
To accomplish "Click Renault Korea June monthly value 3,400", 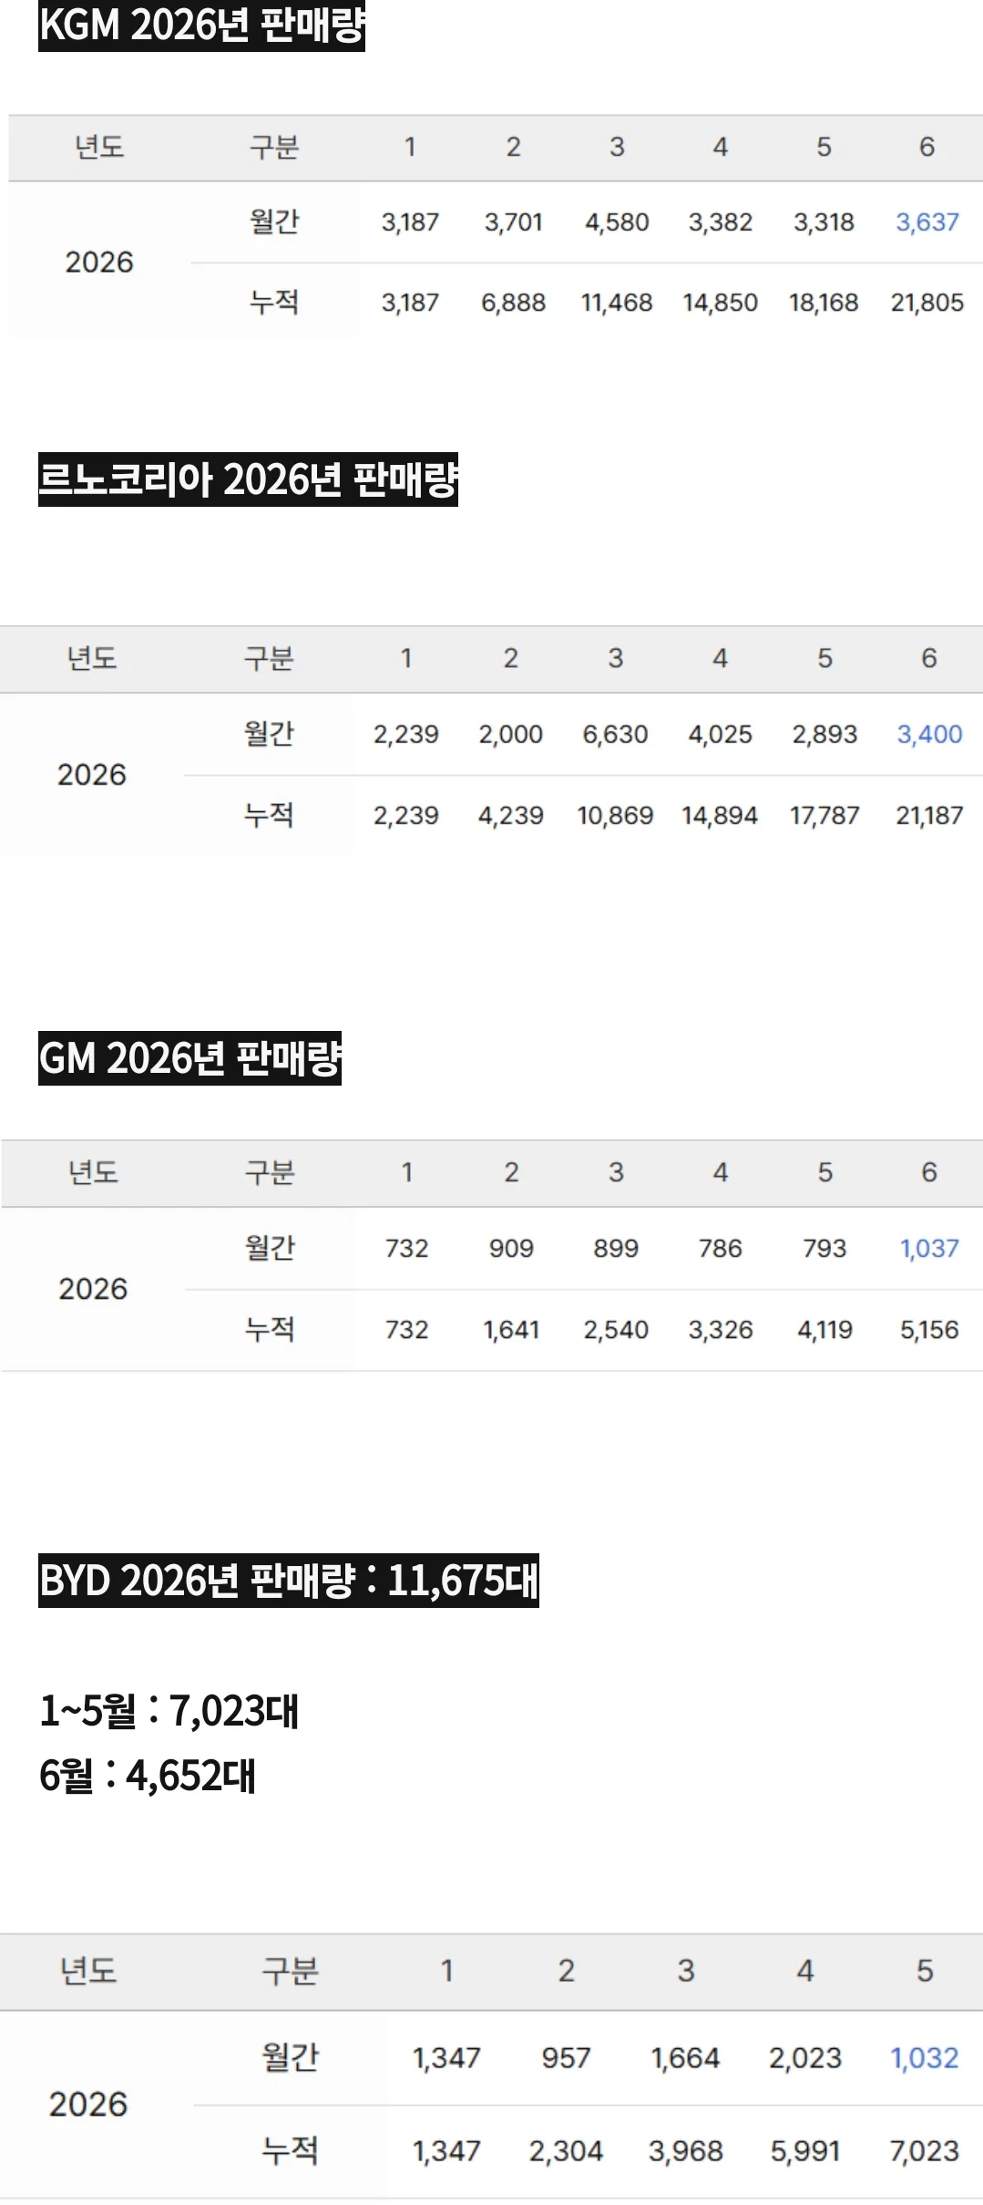I will point(929,735).
